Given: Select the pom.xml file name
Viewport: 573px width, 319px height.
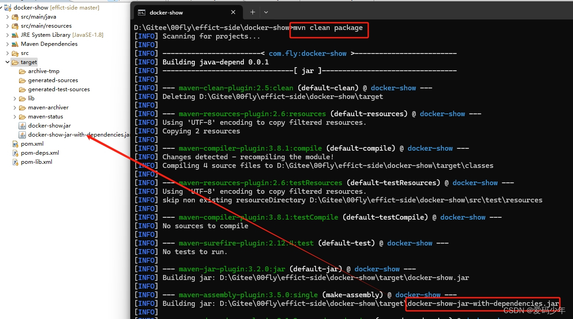Looking at the screenshot, I should [32, 144].
